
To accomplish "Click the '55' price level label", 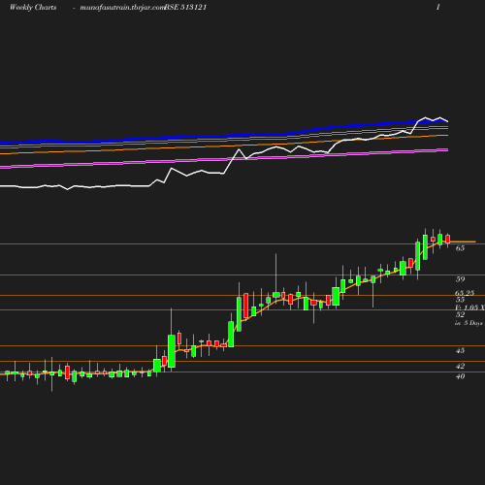I will pyautogui.click(x=460, y=300).
